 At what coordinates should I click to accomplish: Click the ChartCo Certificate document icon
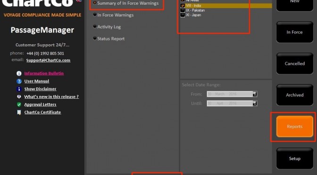[x=19, y=112]
